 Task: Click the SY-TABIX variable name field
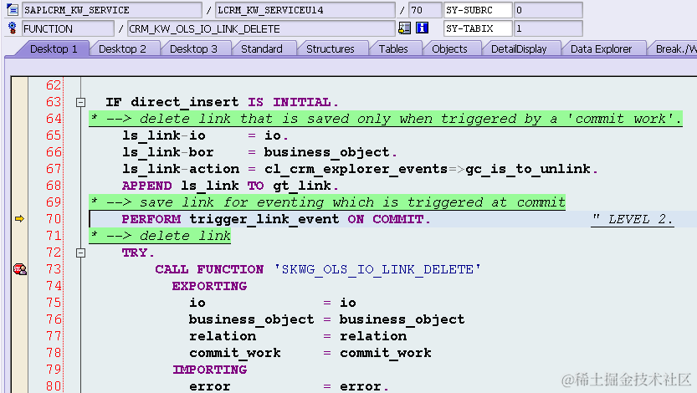click(x=478, y=29)
